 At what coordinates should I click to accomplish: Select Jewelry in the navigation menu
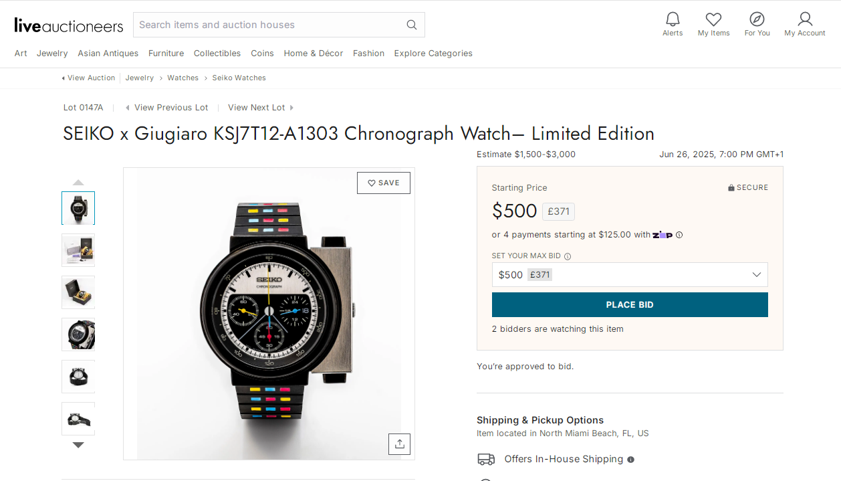pos(51,53)
